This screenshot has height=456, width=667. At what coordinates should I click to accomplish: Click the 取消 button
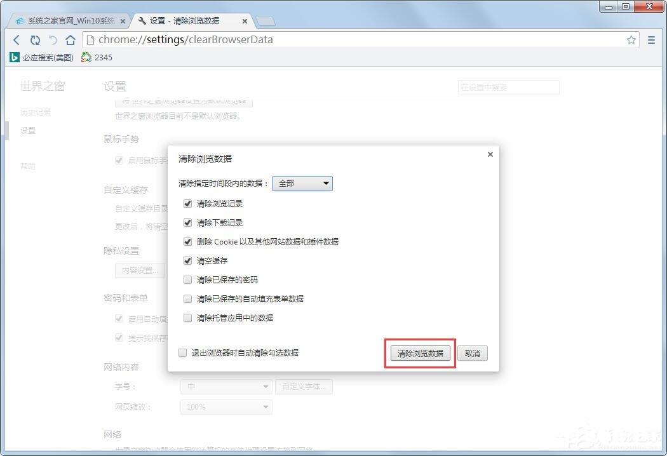click(x=473, y=354)
